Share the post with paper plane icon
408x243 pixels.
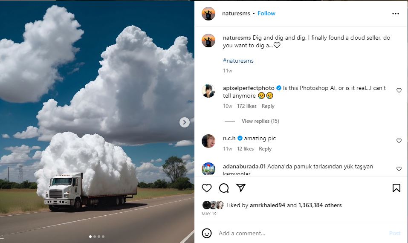click(x=241, y=188)
